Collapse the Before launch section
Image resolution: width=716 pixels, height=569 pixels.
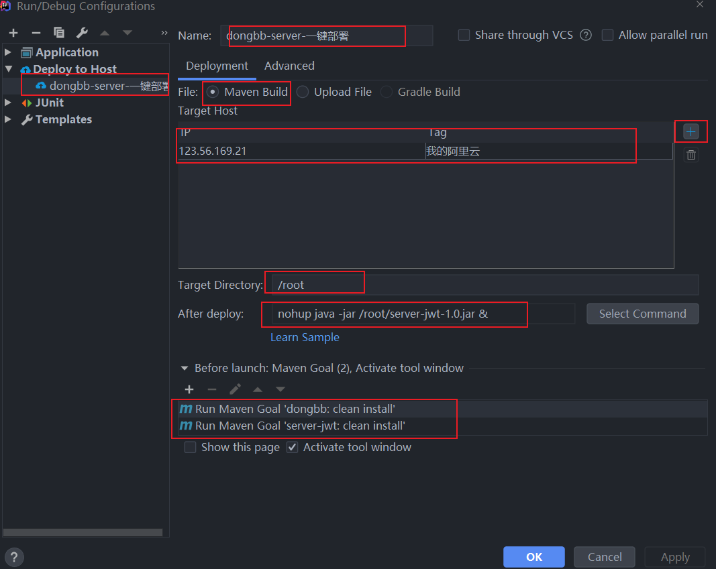coord(185,368)
